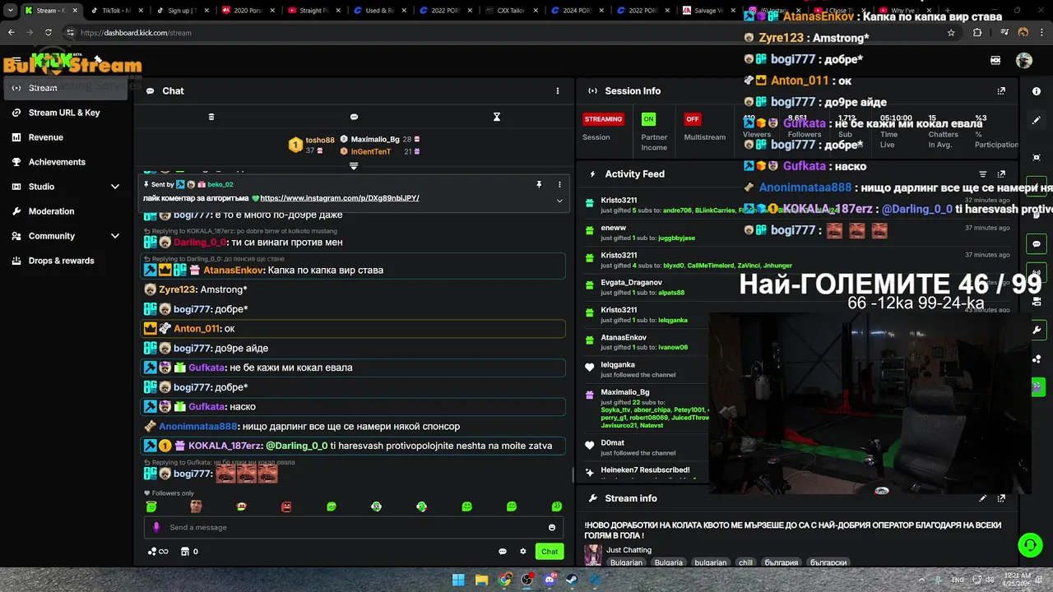Click the green Chat send button

coord(550,552)
